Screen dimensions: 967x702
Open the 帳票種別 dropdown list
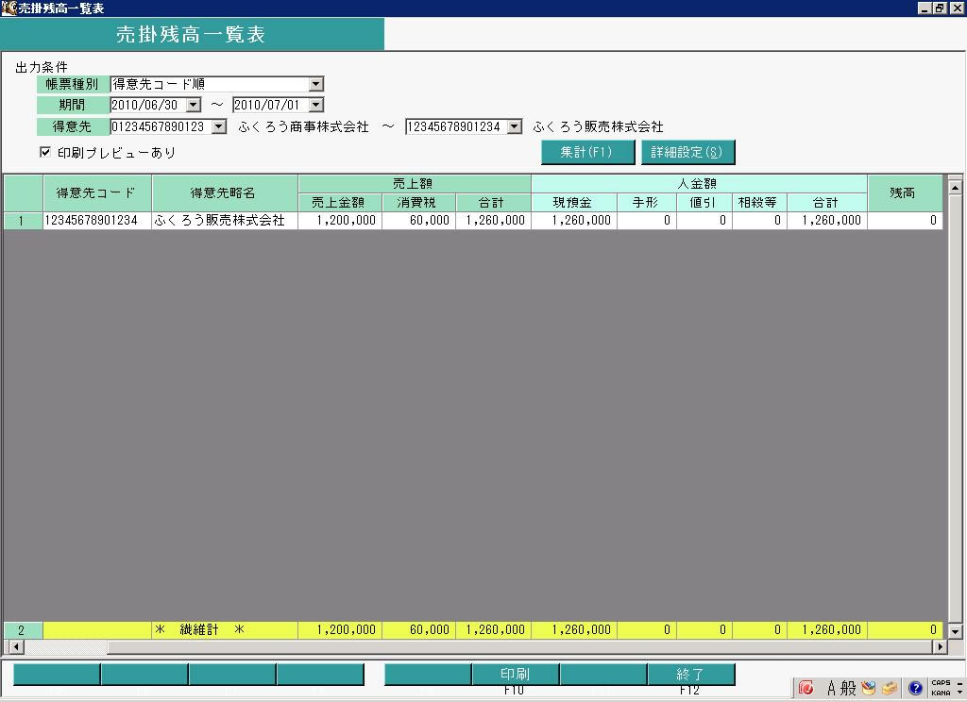click(x=315, y=84)
